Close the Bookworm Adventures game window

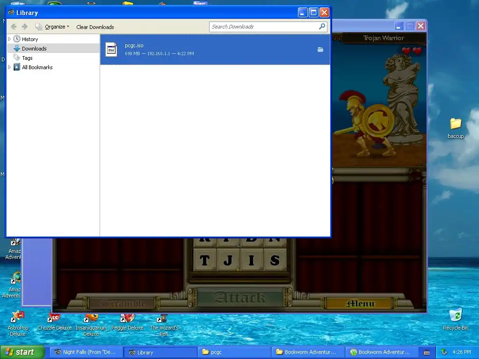(421, 26)
